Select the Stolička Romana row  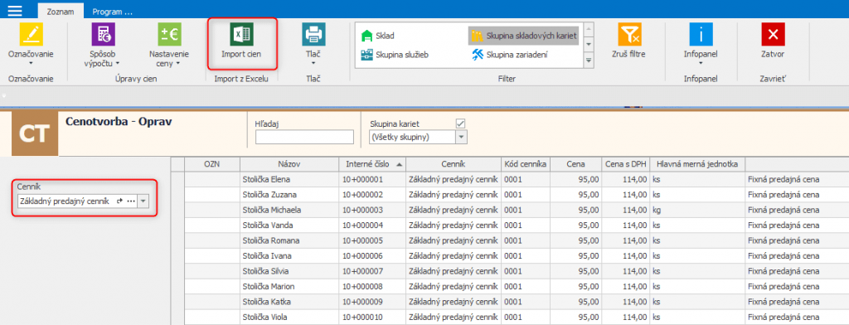click(510, 240)
